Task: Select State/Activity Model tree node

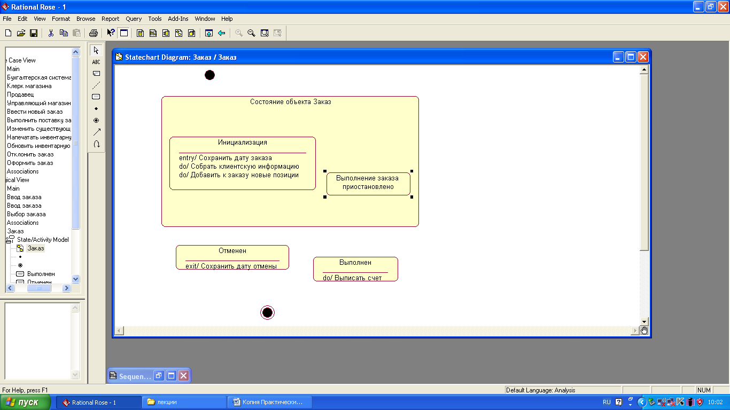Action: click(x=43, y=240)
